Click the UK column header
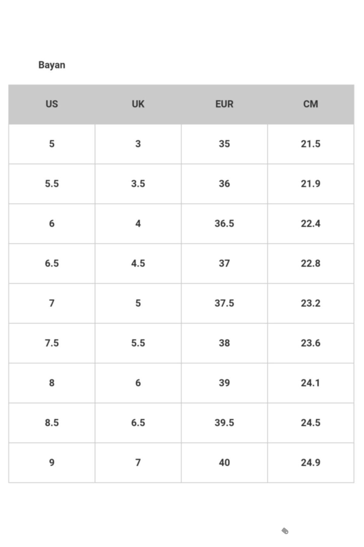 [138, 104]
